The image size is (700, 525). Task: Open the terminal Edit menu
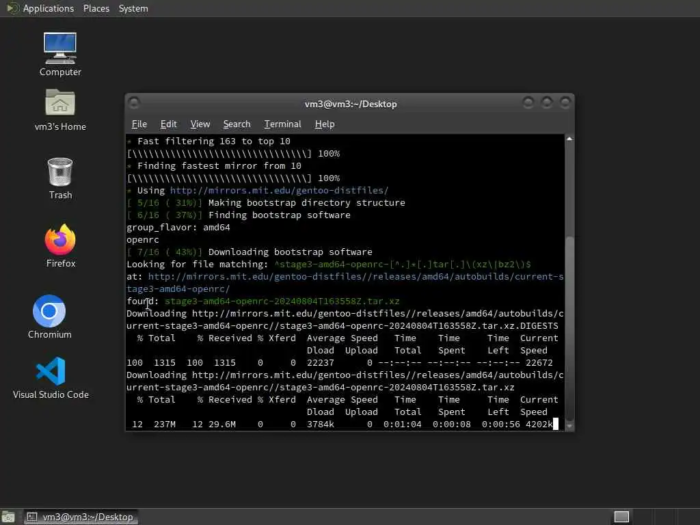pos(168,124)
